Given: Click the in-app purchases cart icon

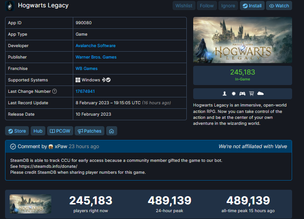Looking at the screenshot, I should pos(251,94).
